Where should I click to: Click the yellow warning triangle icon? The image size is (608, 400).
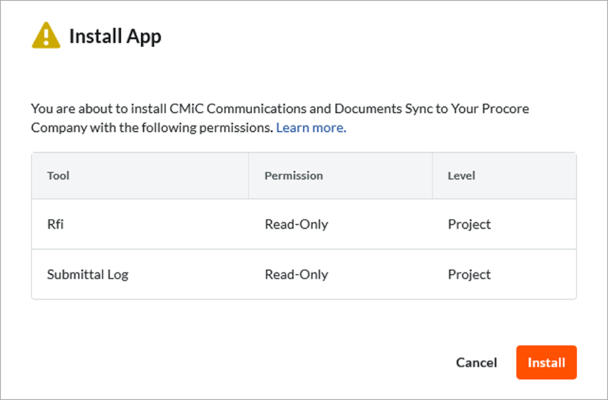pyautogui.click(x=46, y=35)
